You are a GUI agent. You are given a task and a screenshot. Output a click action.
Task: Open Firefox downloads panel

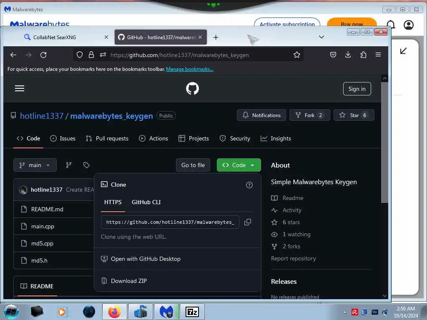click(x=348, y=55)
